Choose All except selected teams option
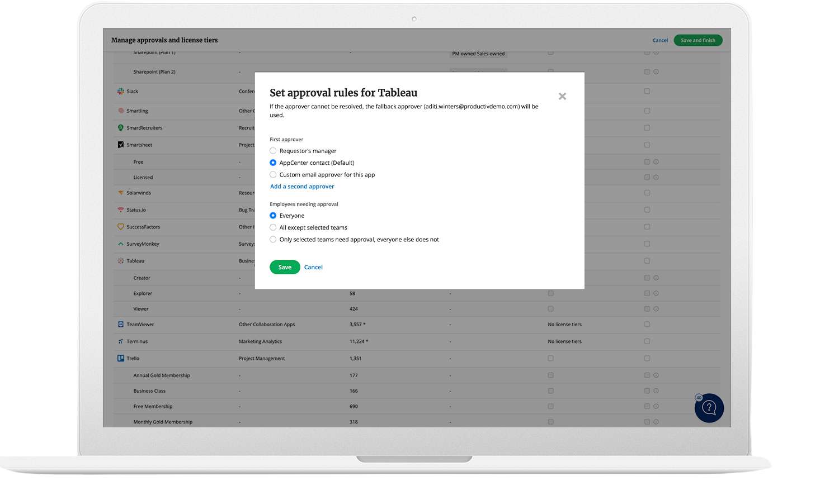Image resolution: width=839 pixels, height=486 pixels. (273, 227)
